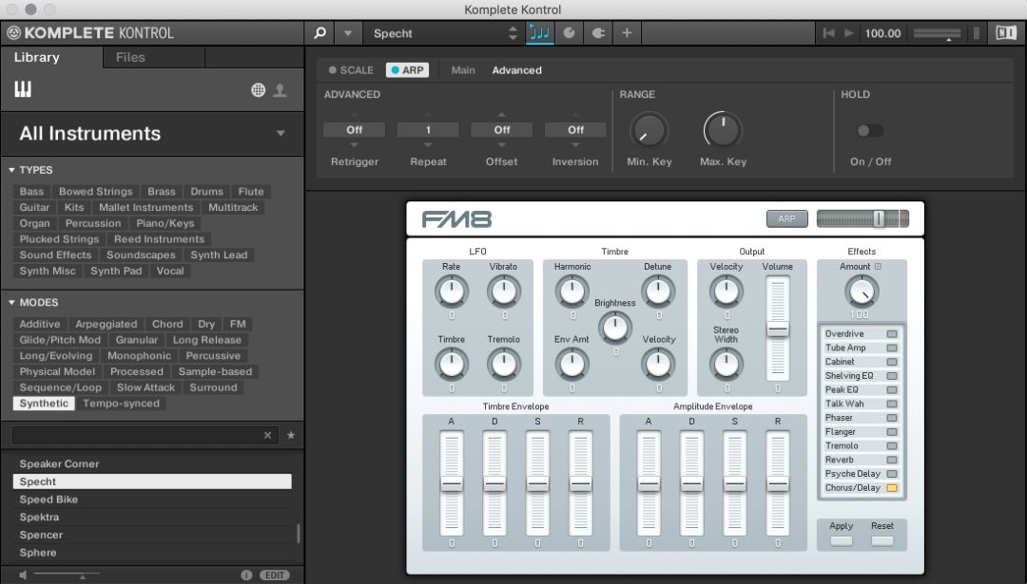Enable the Overdrive effect

891,334
